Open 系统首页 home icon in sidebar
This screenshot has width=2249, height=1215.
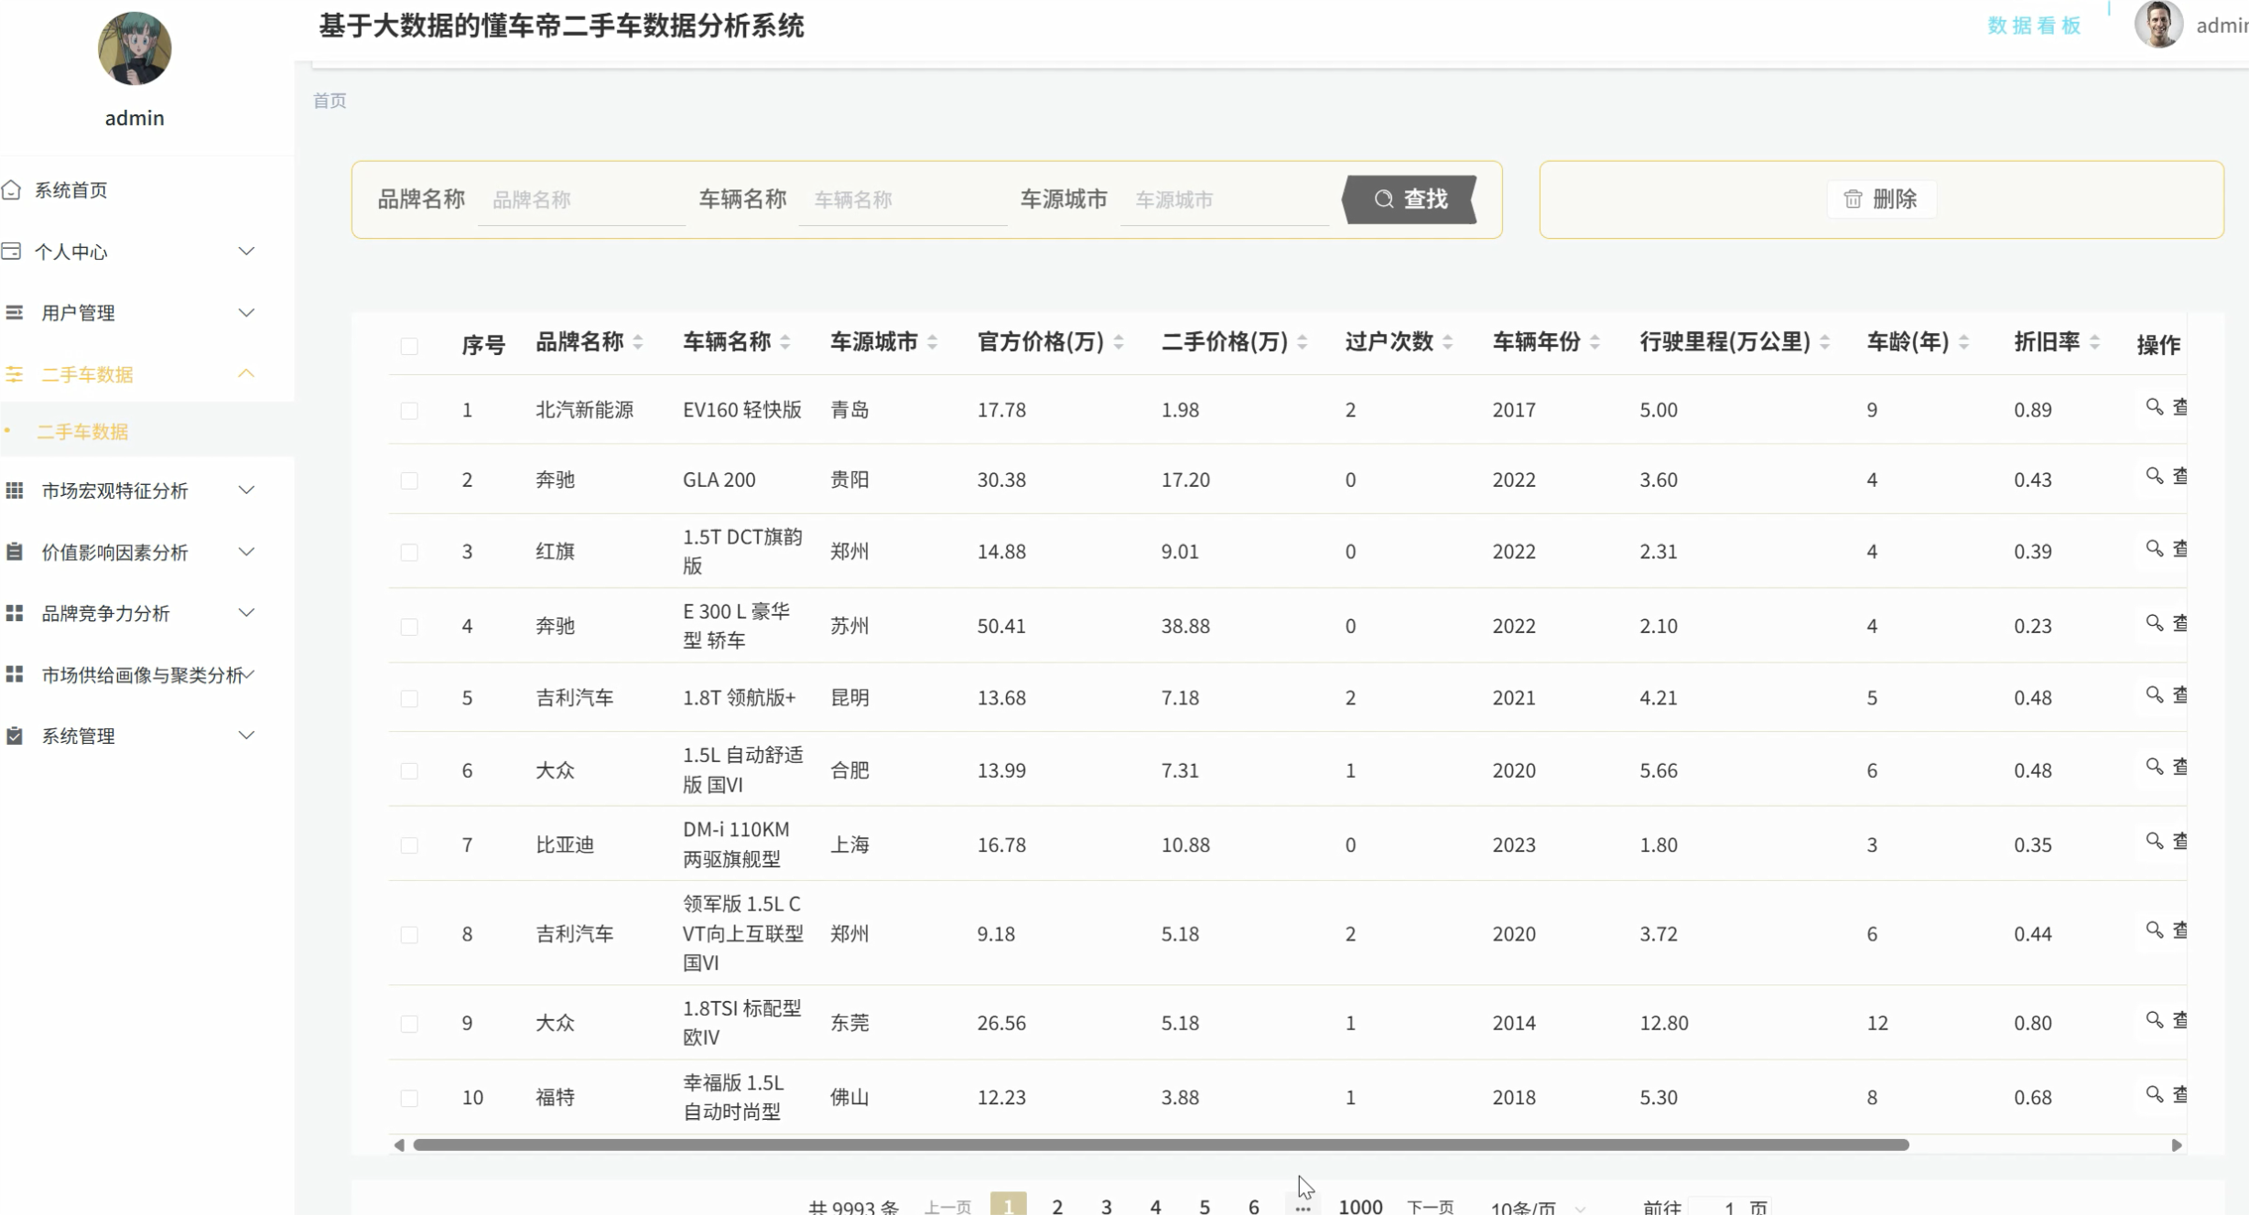11,189
